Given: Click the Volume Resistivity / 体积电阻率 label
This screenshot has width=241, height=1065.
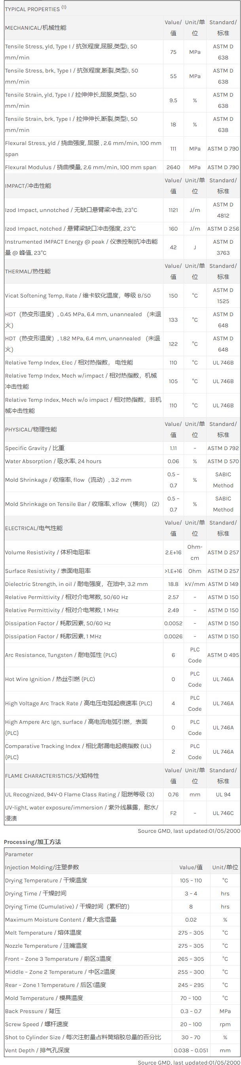Looking at the screenshot, I should point(47,552).
